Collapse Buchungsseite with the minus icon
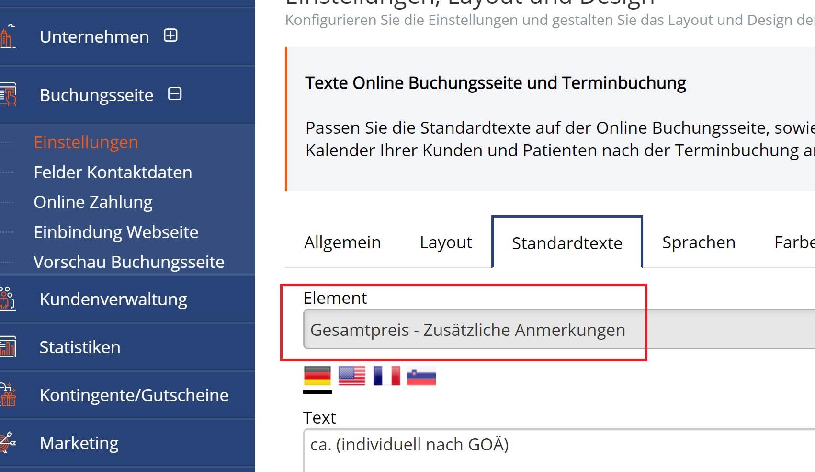Viewport: 815px width, 472px height. (x=175, y=94)
